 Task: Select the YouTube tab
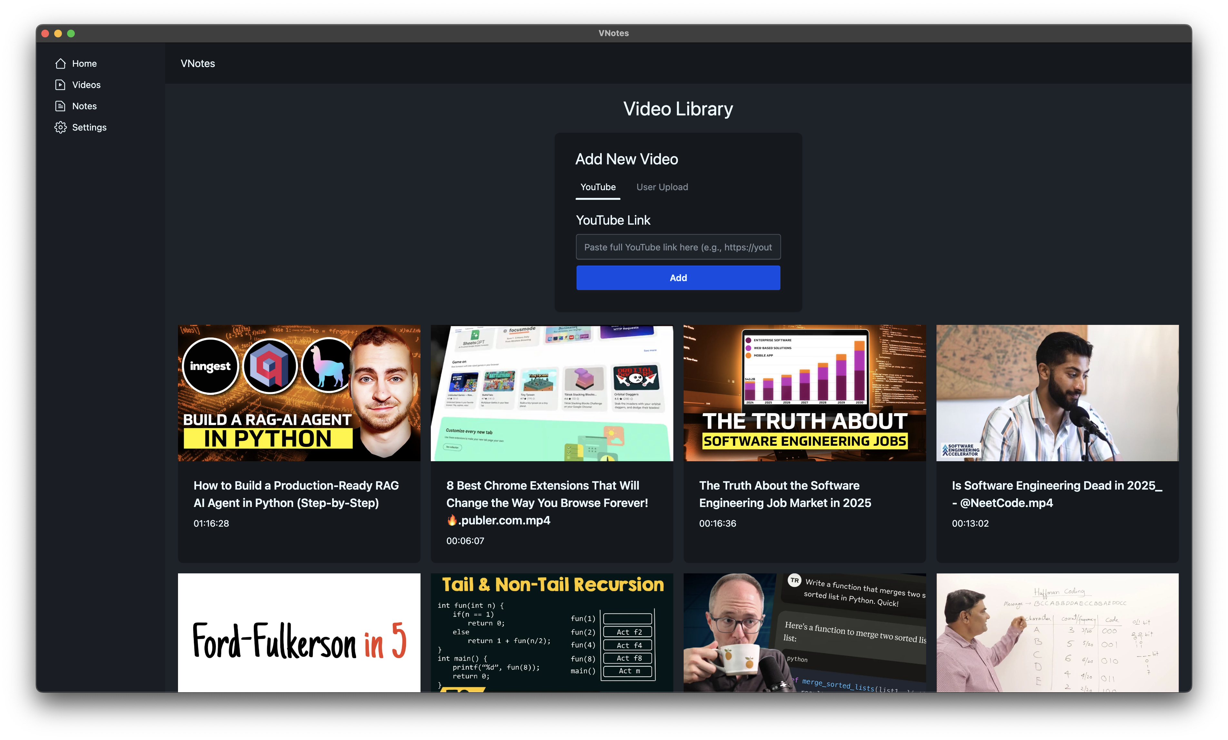click(598, 187)
